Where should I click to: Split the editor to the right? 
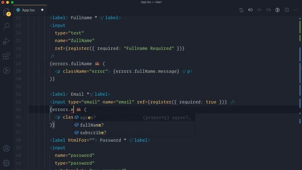click(x=286, y=10)
